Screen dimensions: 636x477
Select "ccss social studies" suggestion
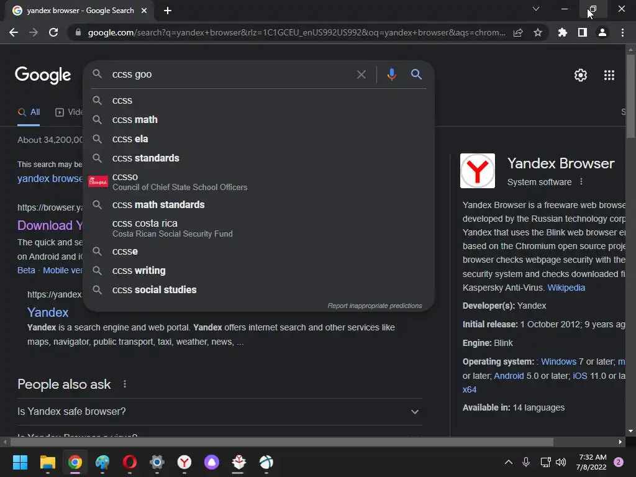click(x=259, y=289)
